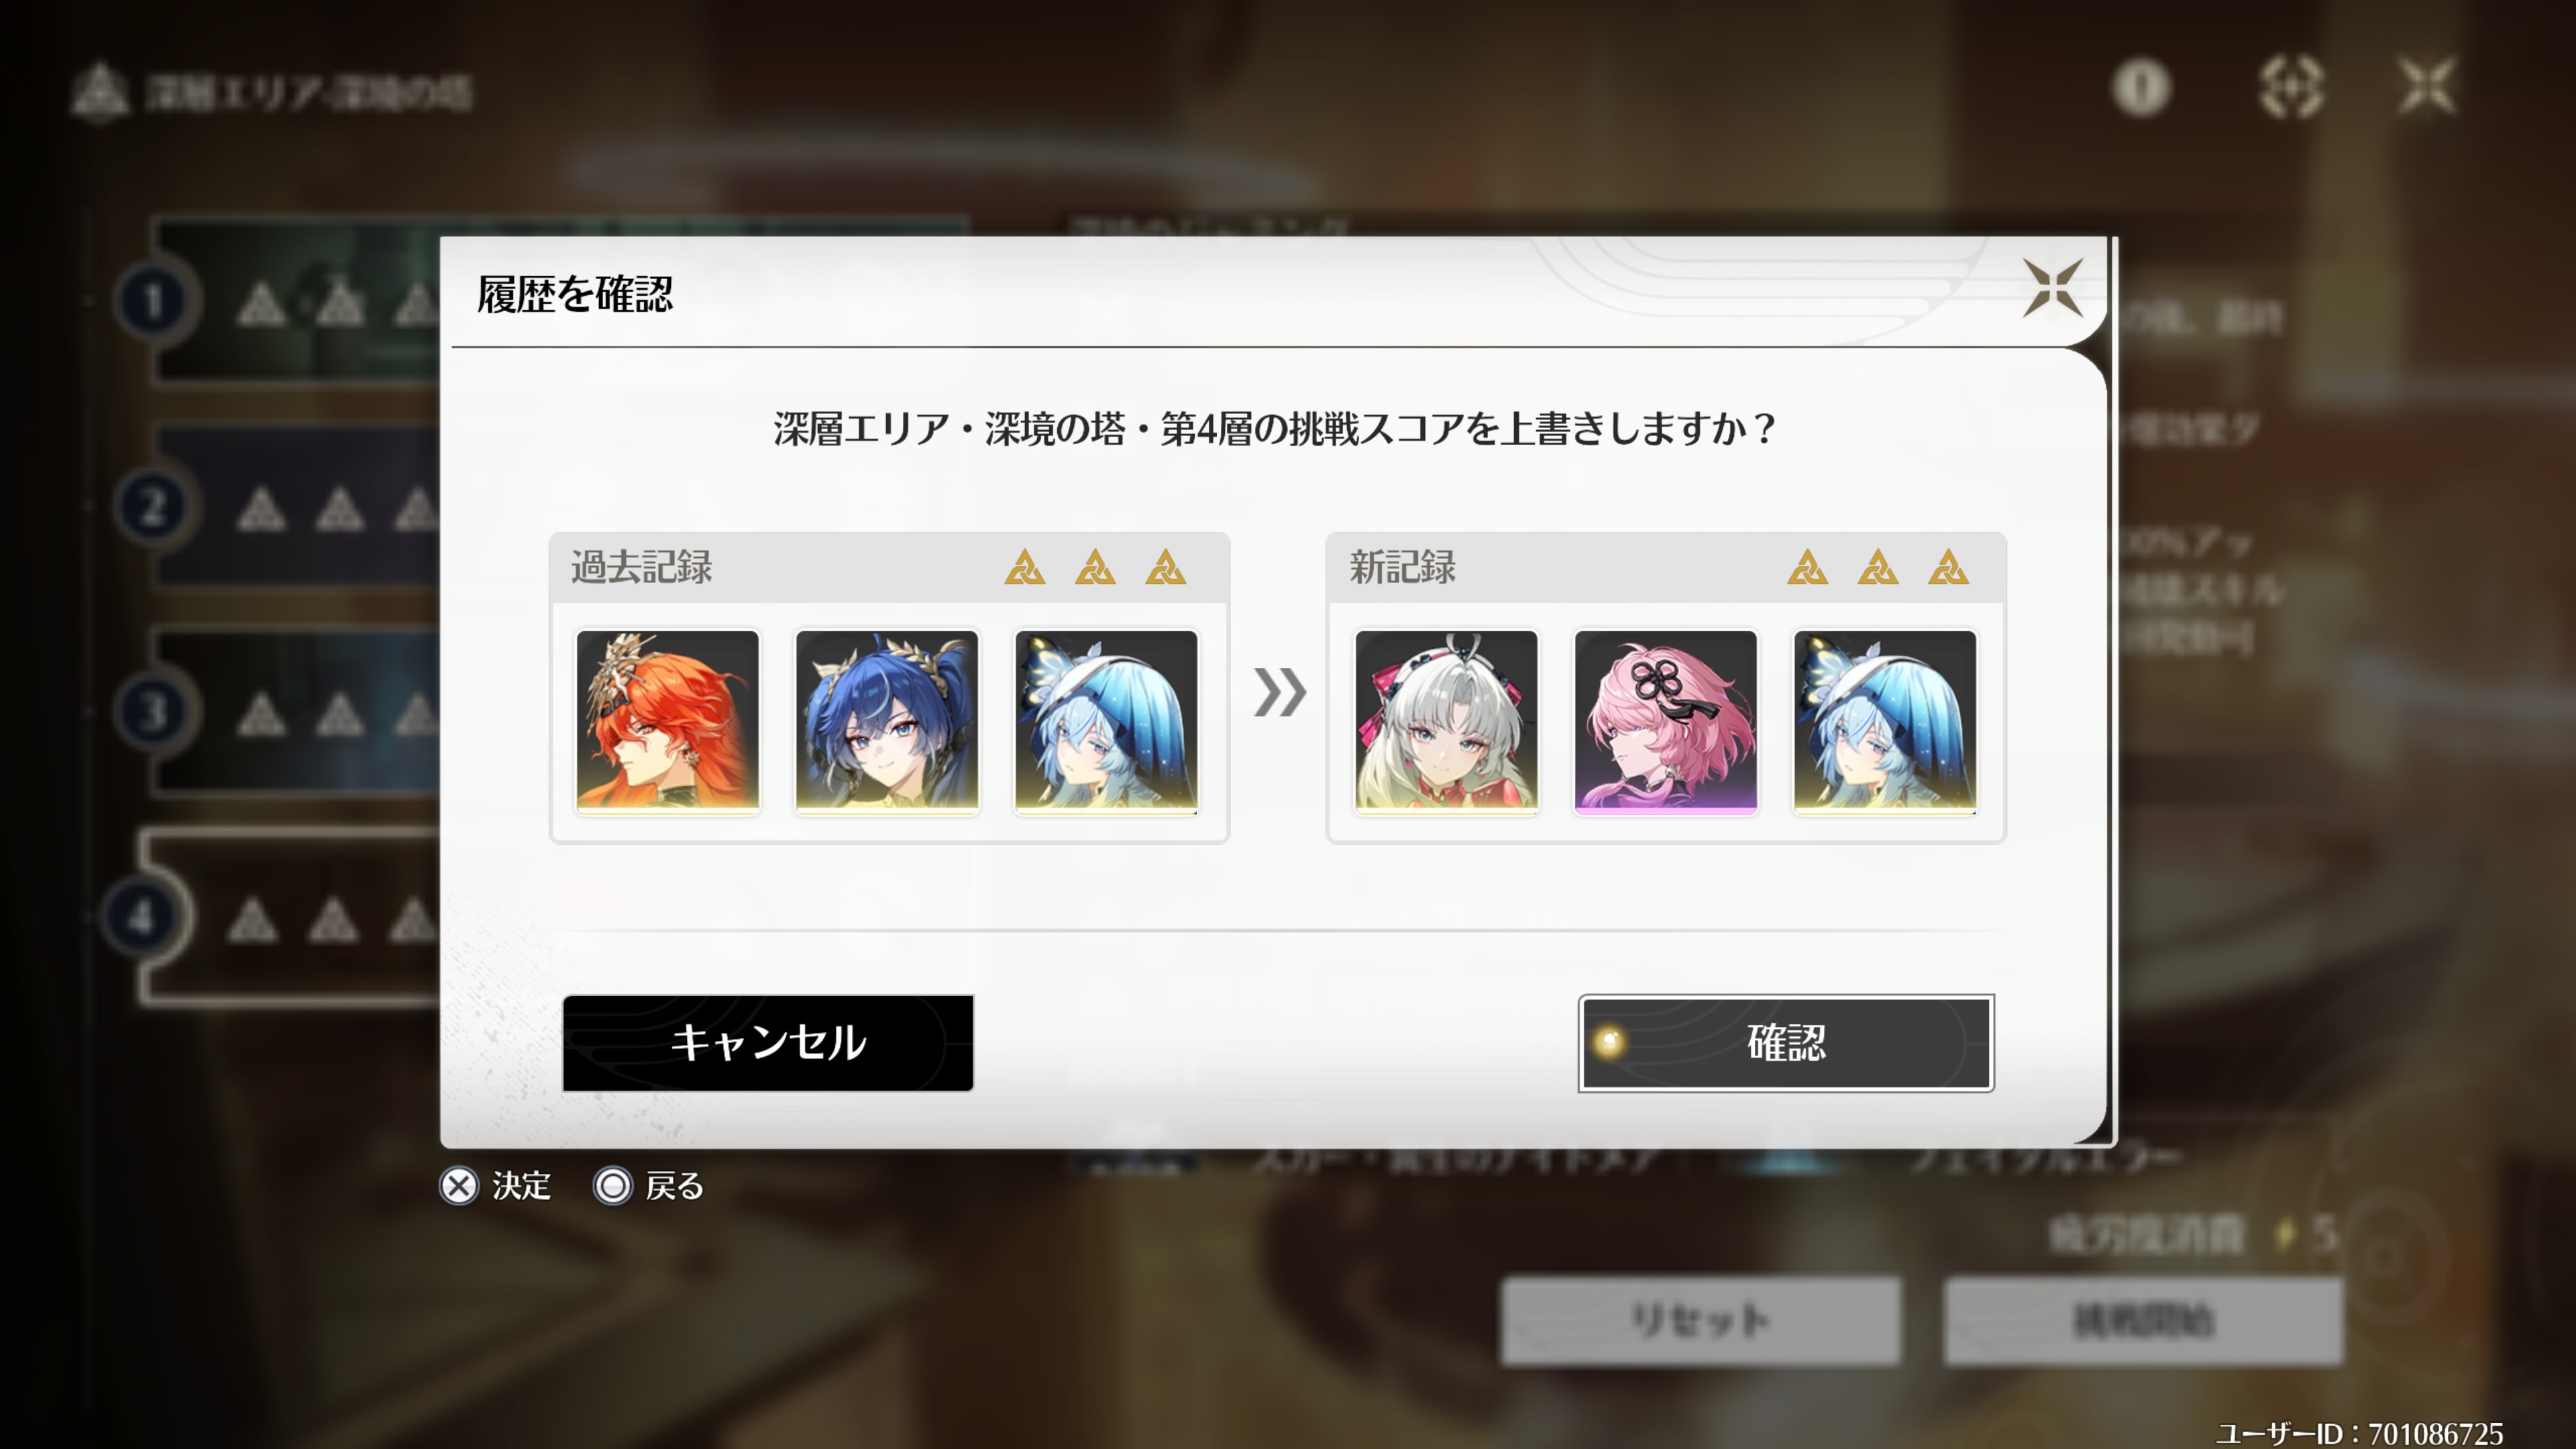Image resolution: width=2576 pixels, height=1449 pixels.
Task: Select the pink-haired character in 新記録
Action: [x=1665, y=721]
